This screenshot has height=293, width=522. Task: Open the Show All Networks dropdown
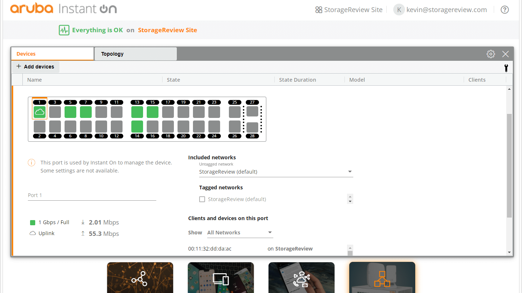(240, 233)
